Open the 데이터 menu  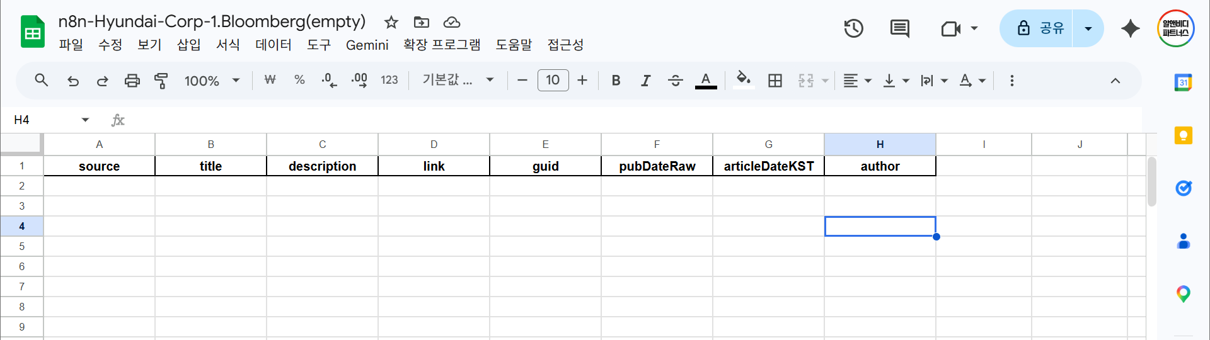tap(274, 45)
